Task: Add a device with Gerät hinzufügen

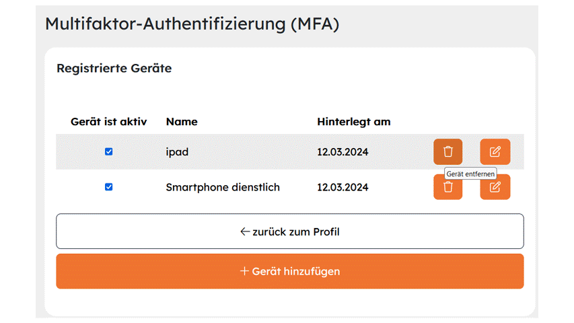Action: coord(290,271)
